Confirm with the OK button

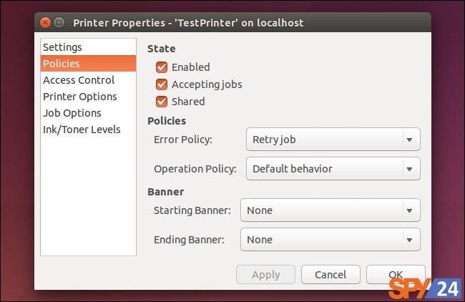tap(396, 275)
